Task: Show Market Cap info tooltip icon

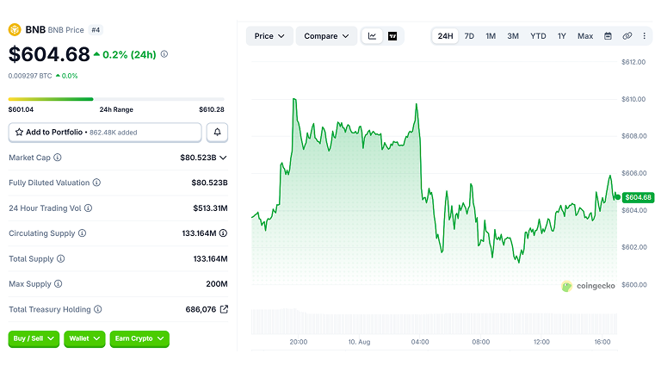Action: coord(58,158)
